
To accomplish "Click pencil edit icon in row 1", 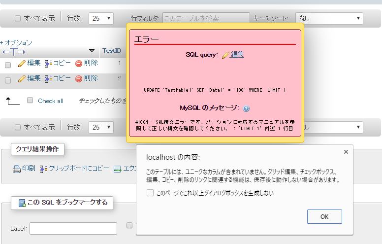I will (22, 64).
